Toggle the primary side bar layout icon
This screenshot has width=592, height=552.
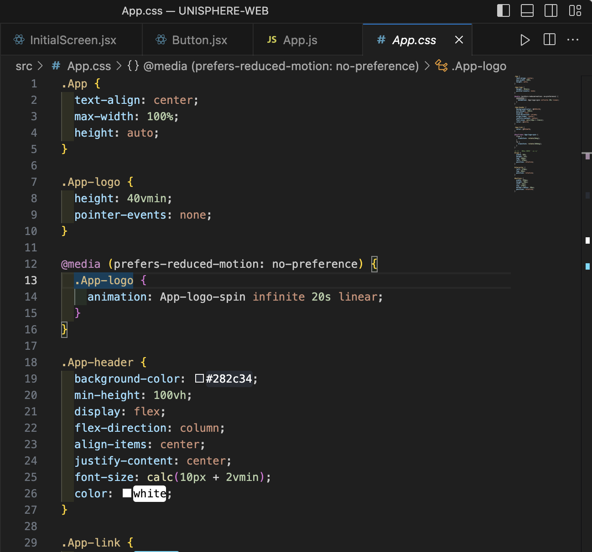[x=504, y=10]
